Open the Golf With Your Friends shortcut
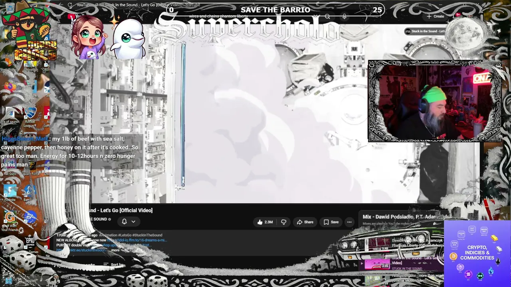Screen dimensions: 511x287 (x=10, y=221)
